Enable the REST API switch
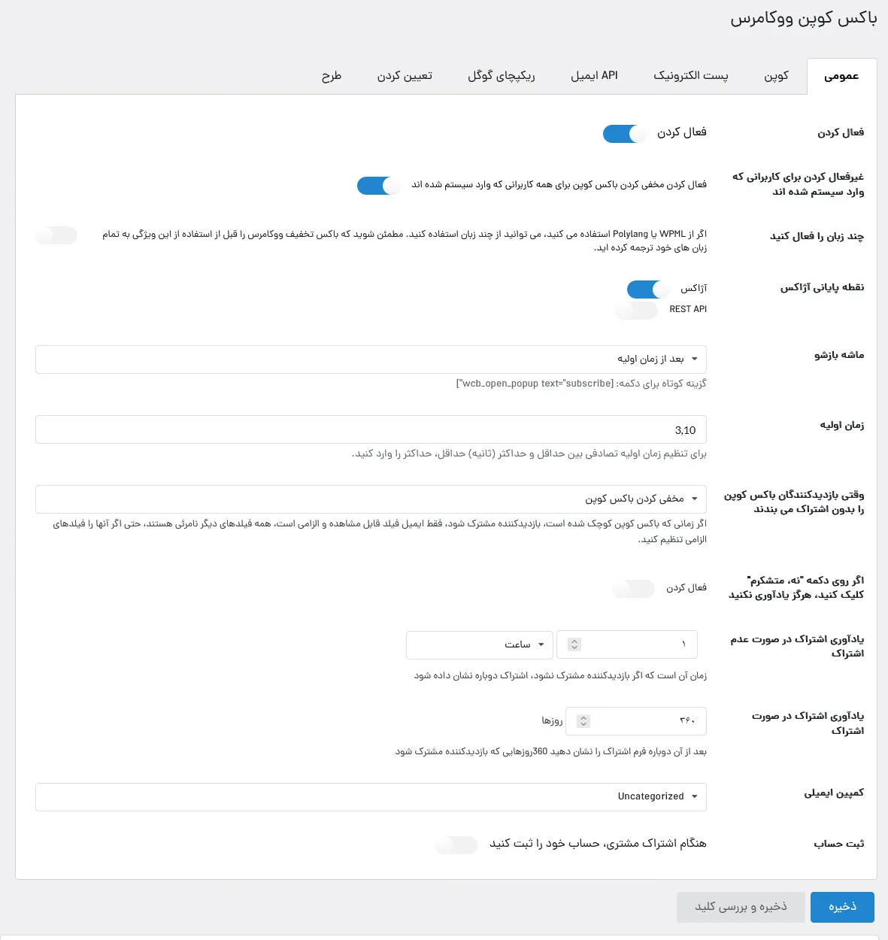888x940 pixels. 637,310
